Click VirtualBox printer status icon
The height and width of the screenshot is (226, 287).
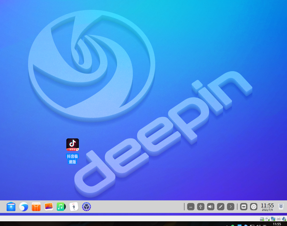point(279,219)
